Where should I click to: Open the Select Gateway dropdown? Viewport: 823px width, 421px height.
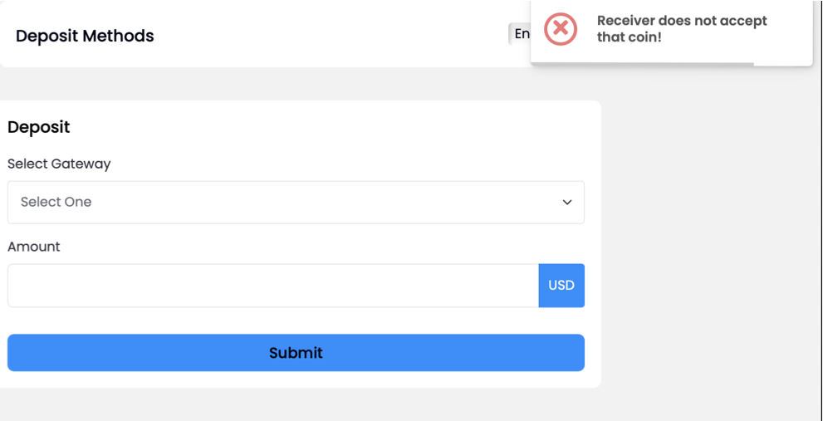coord(296,202)
